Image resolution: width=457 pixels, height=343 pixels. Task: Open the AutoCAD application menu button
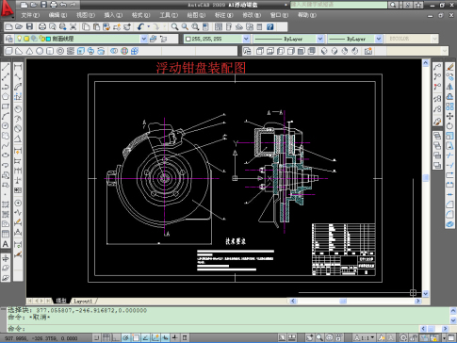7,8
